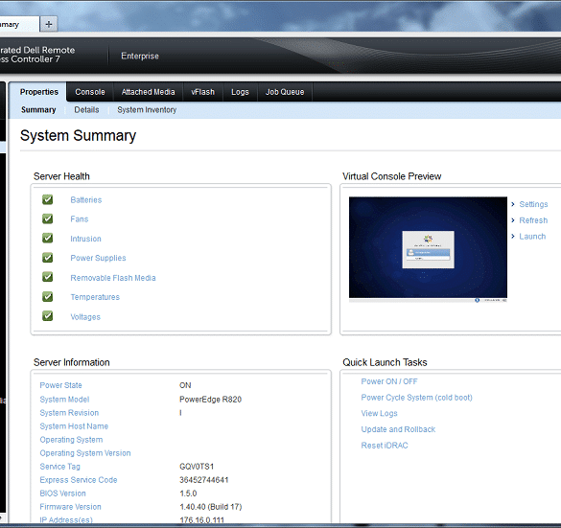Open Update and Rollback task
The height and width of the screenshot is (528, 561).
(398, 429)
